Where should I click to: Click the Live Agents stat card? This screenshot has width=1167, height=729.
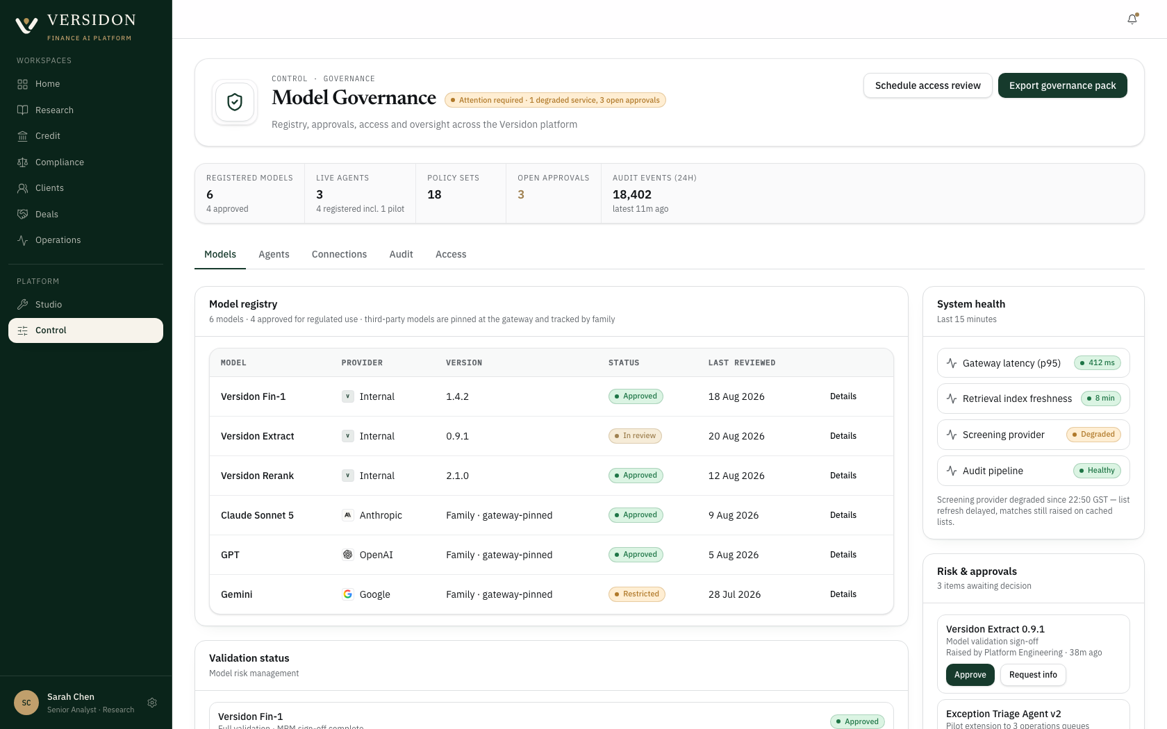[x=360, y=193]
